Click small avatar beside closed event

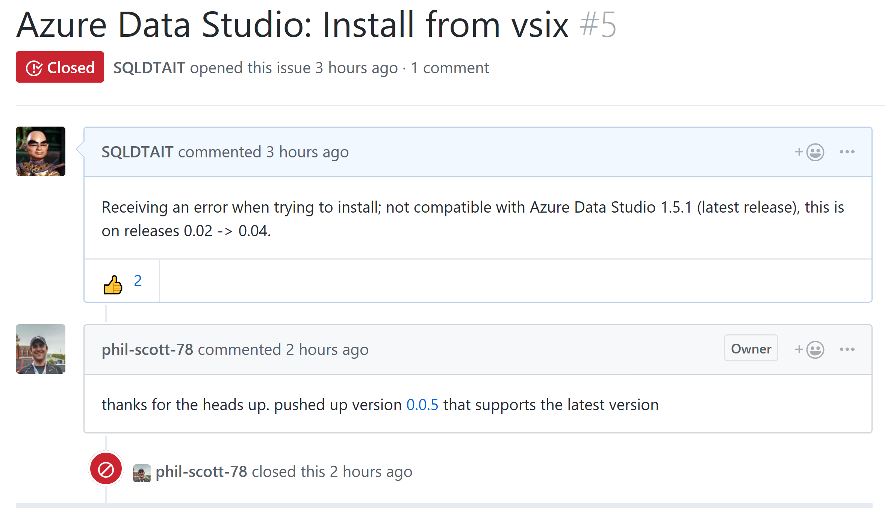[142, 473]
